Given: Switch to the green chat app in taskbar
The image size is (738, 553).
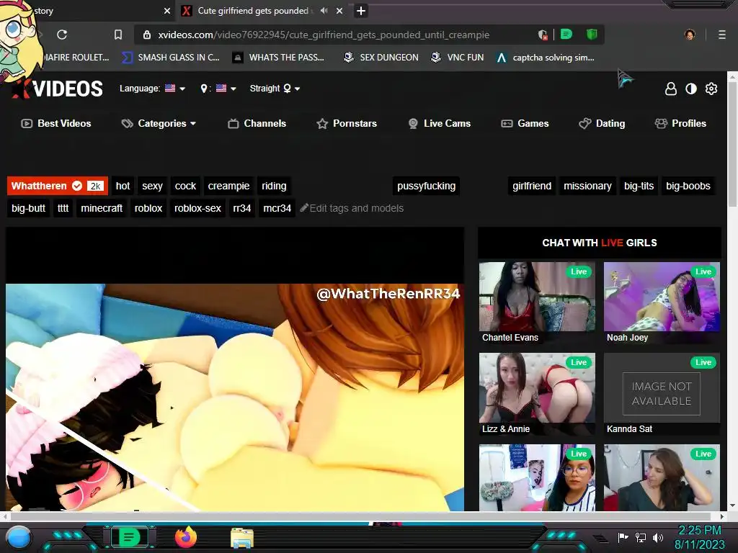Looking at the screenshot, I should 129,537.
